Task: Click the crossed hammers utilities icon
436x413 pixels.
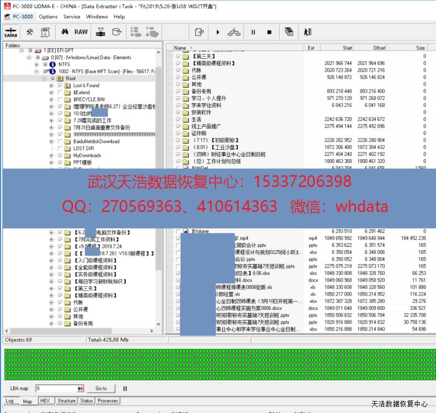Action: pos(30,32)
